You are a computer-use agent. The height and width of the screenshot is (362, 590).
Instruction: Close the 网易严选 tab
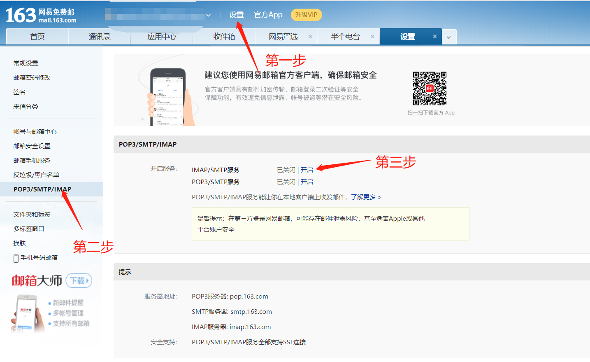311,36
